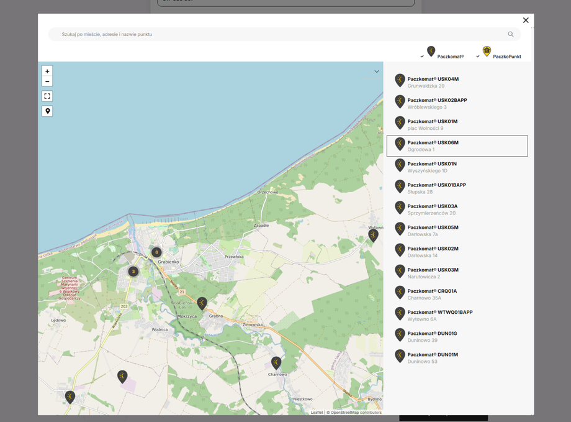
Task: Click the PaczkoPunkt yellow pin legend icon
Action: coord(487,52)
